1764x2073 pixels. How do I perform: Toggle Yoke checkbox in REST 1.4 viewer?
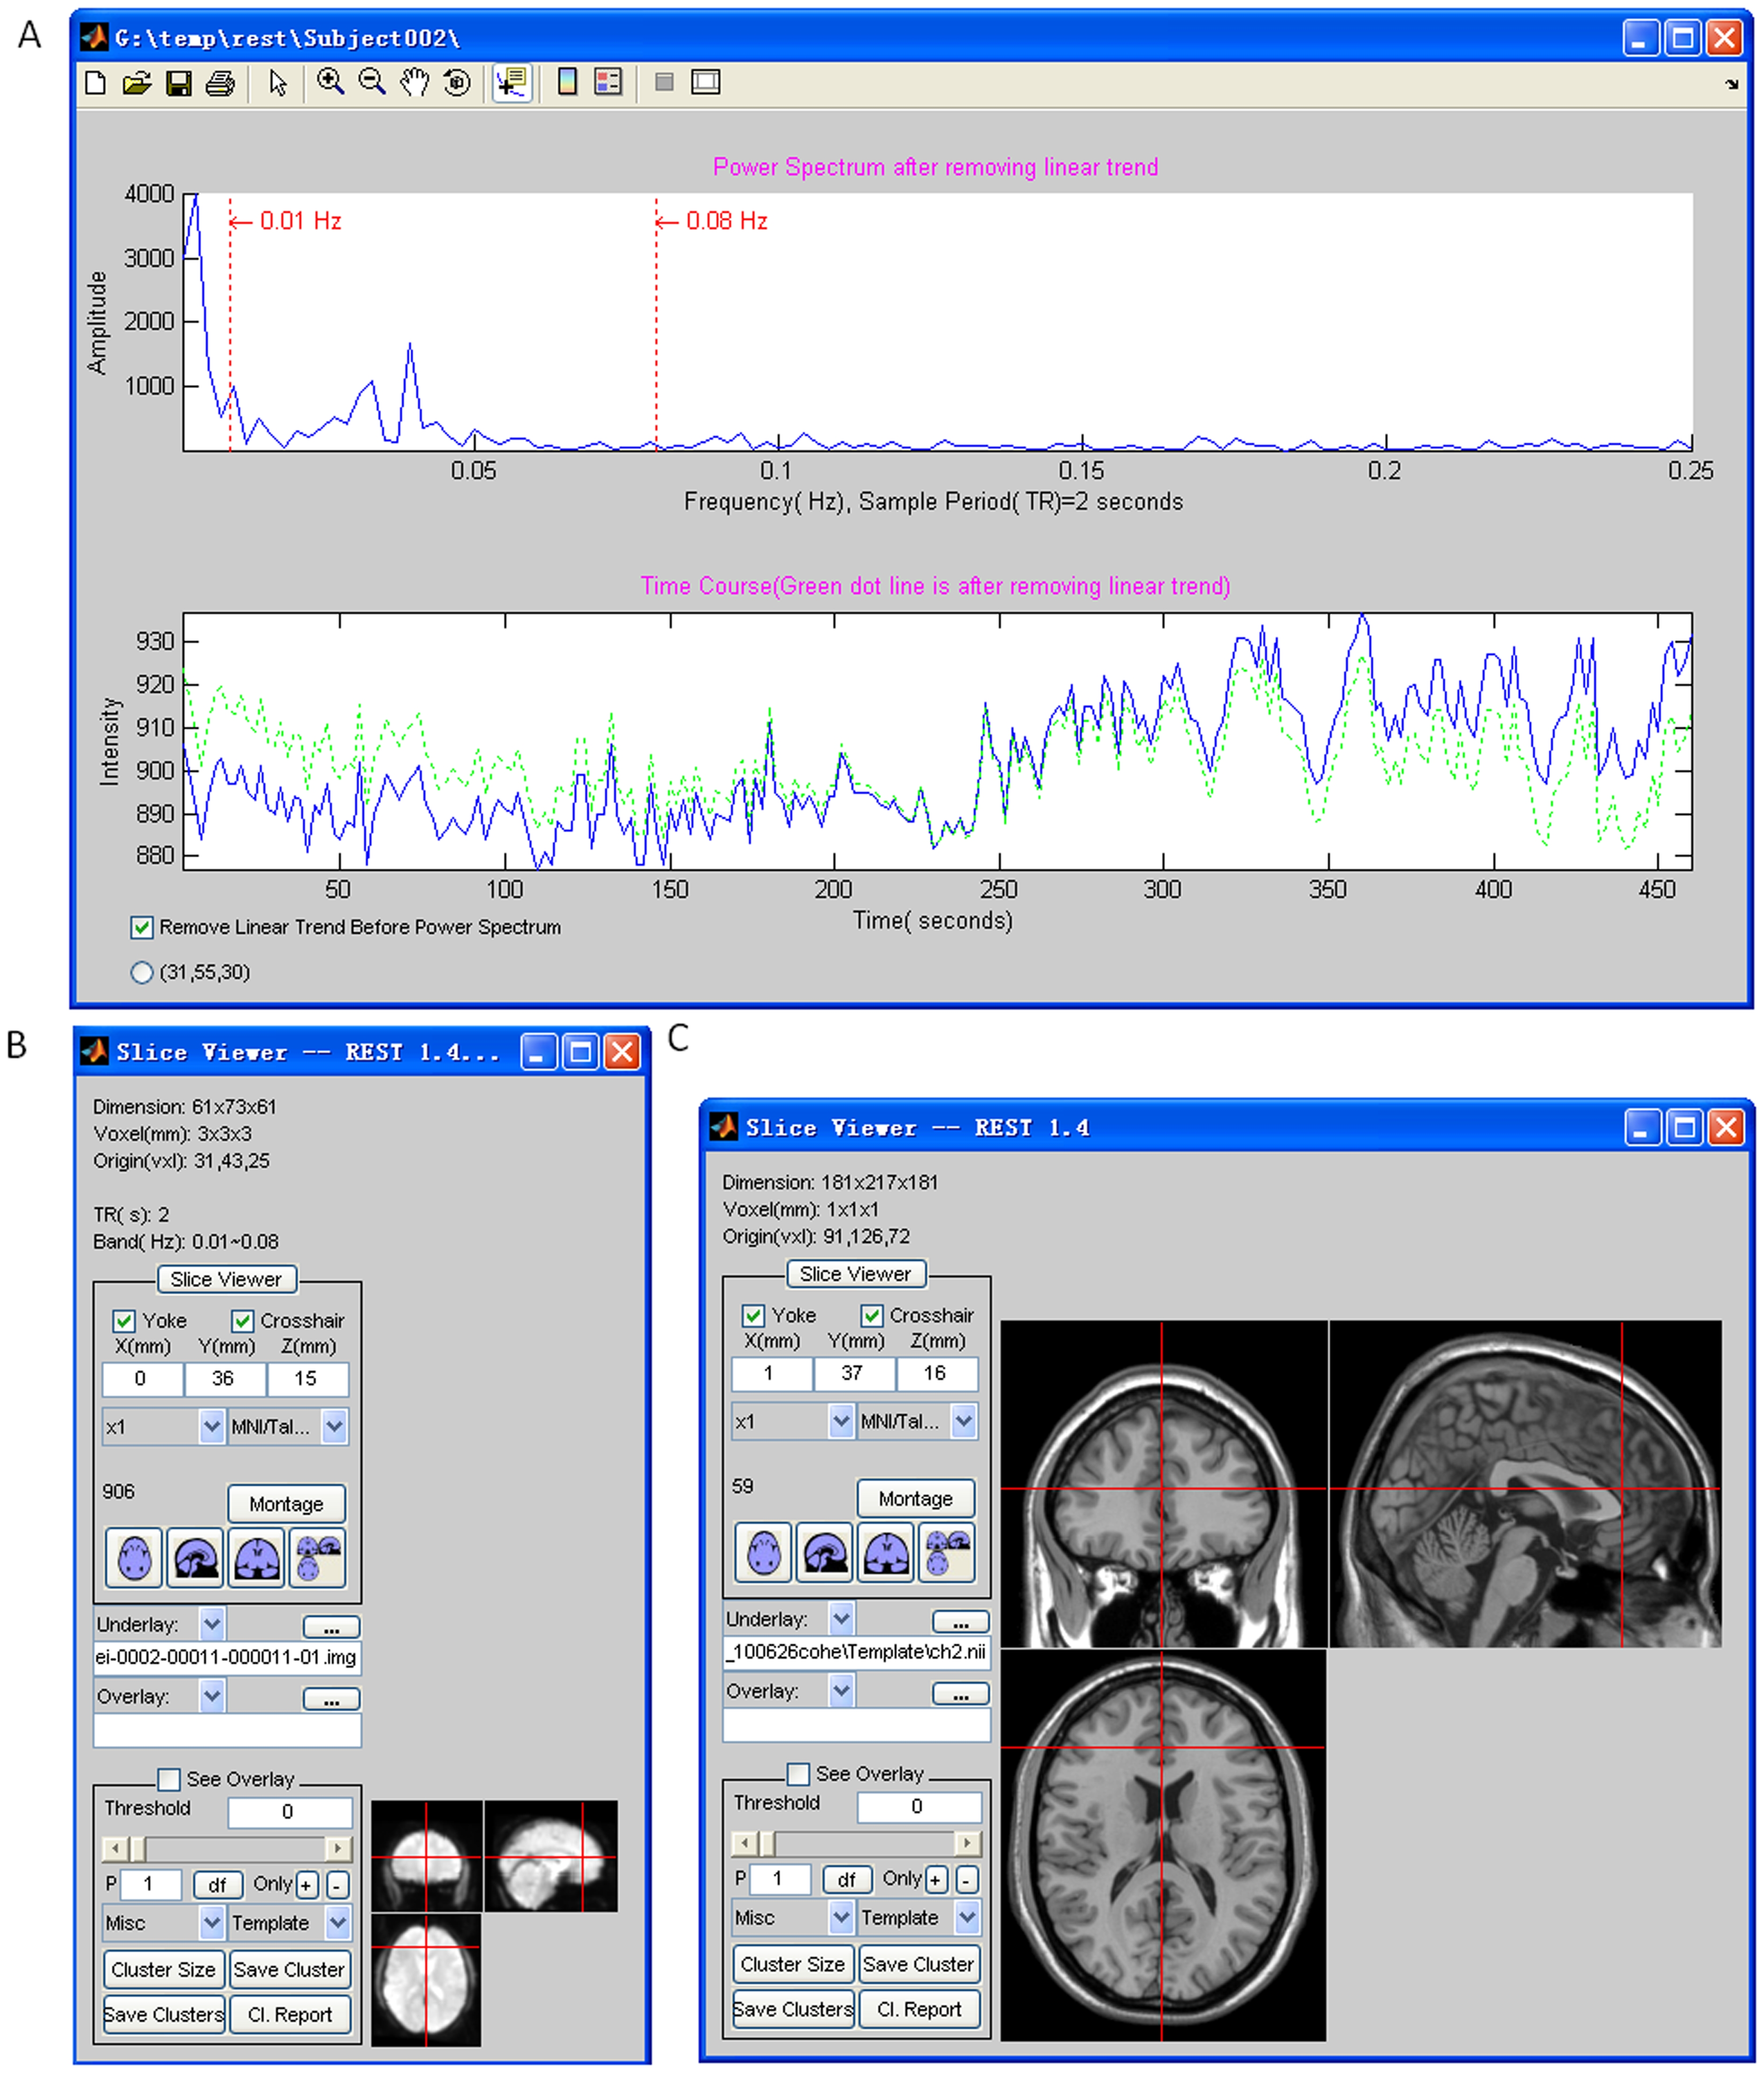tap(753, 1315)
